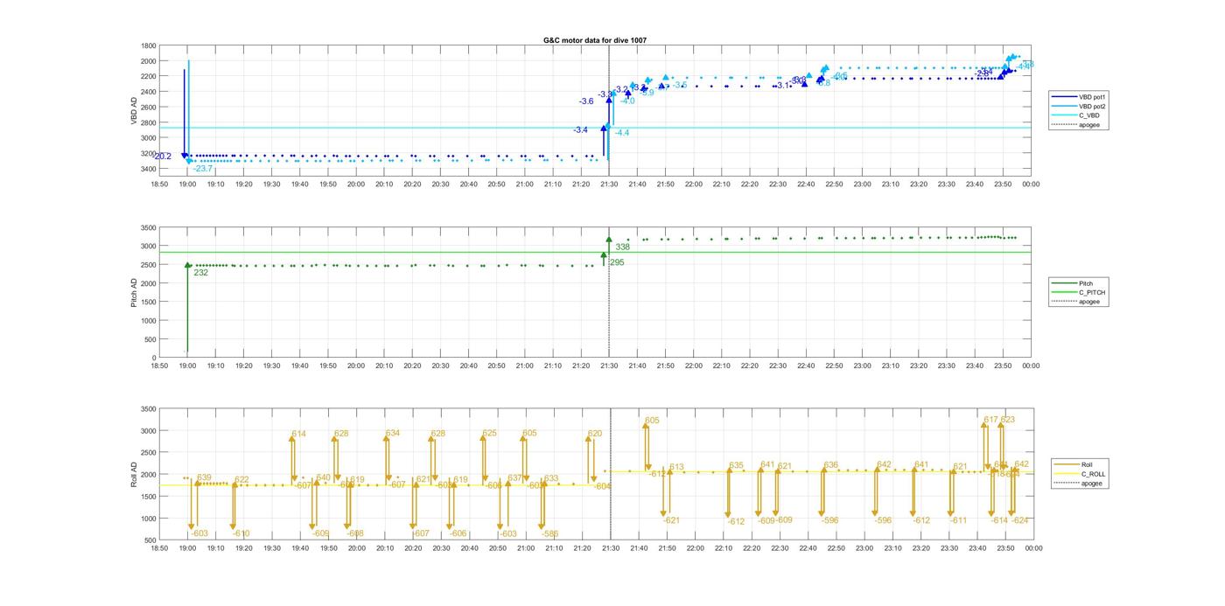Click the "633" roll data label
Image resolution: width=1225 pixels, height=606 pixels.
click(551, 478)
